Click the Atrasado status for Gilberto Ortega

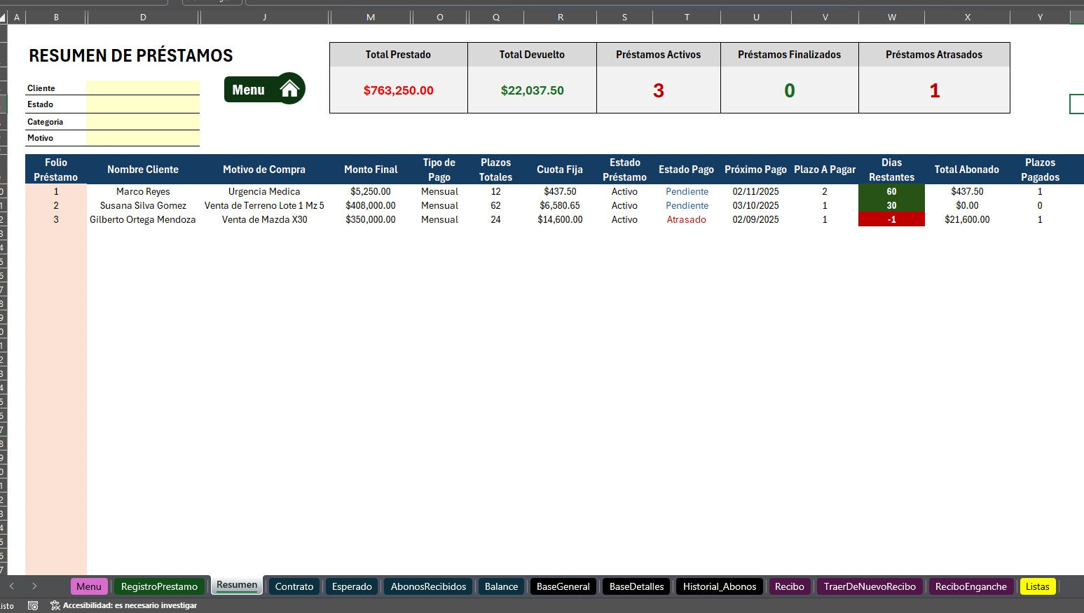pyautogui.click(x=686, y=219)
